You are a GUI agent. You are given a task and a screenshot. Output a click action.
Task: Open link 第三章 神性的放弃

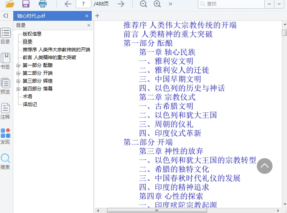pos(171,151)
